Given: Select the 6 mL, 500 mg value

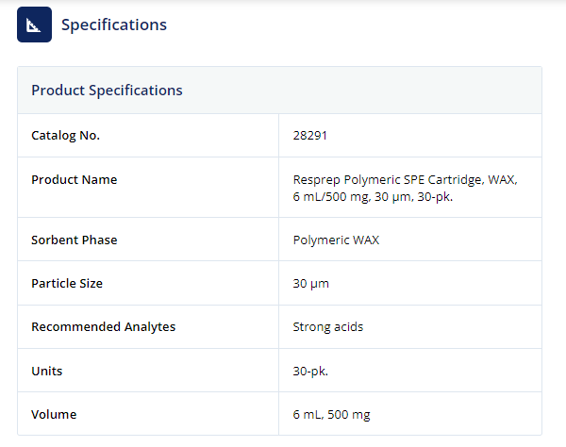Looking at the screenshot, I should click(331, 415).
